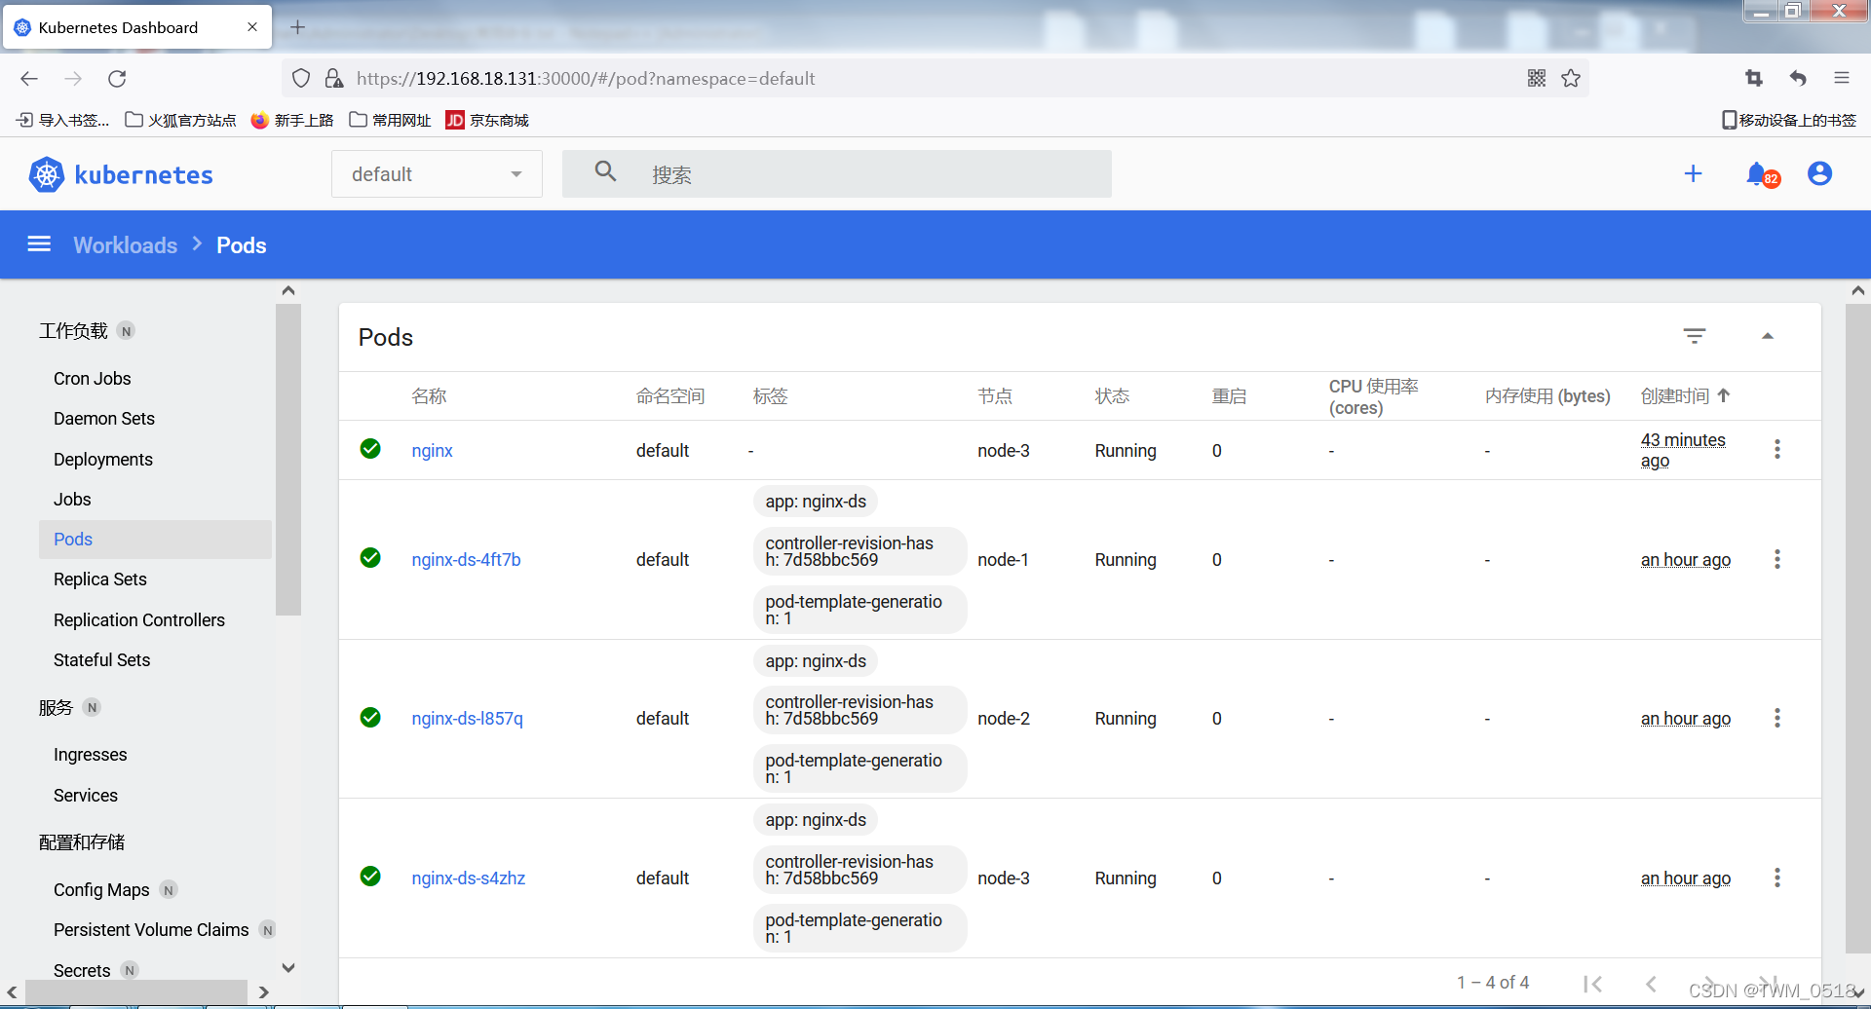This screenshot has width=1871, height=1009.
Task: Bookmark this page with star icon
Action: pos(1571,79)
